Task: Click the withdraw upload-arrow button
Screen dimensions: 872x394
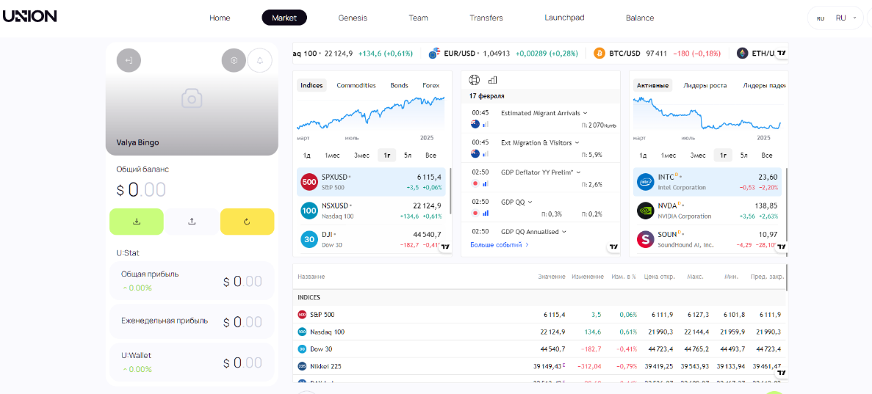Action: (192, 221)
